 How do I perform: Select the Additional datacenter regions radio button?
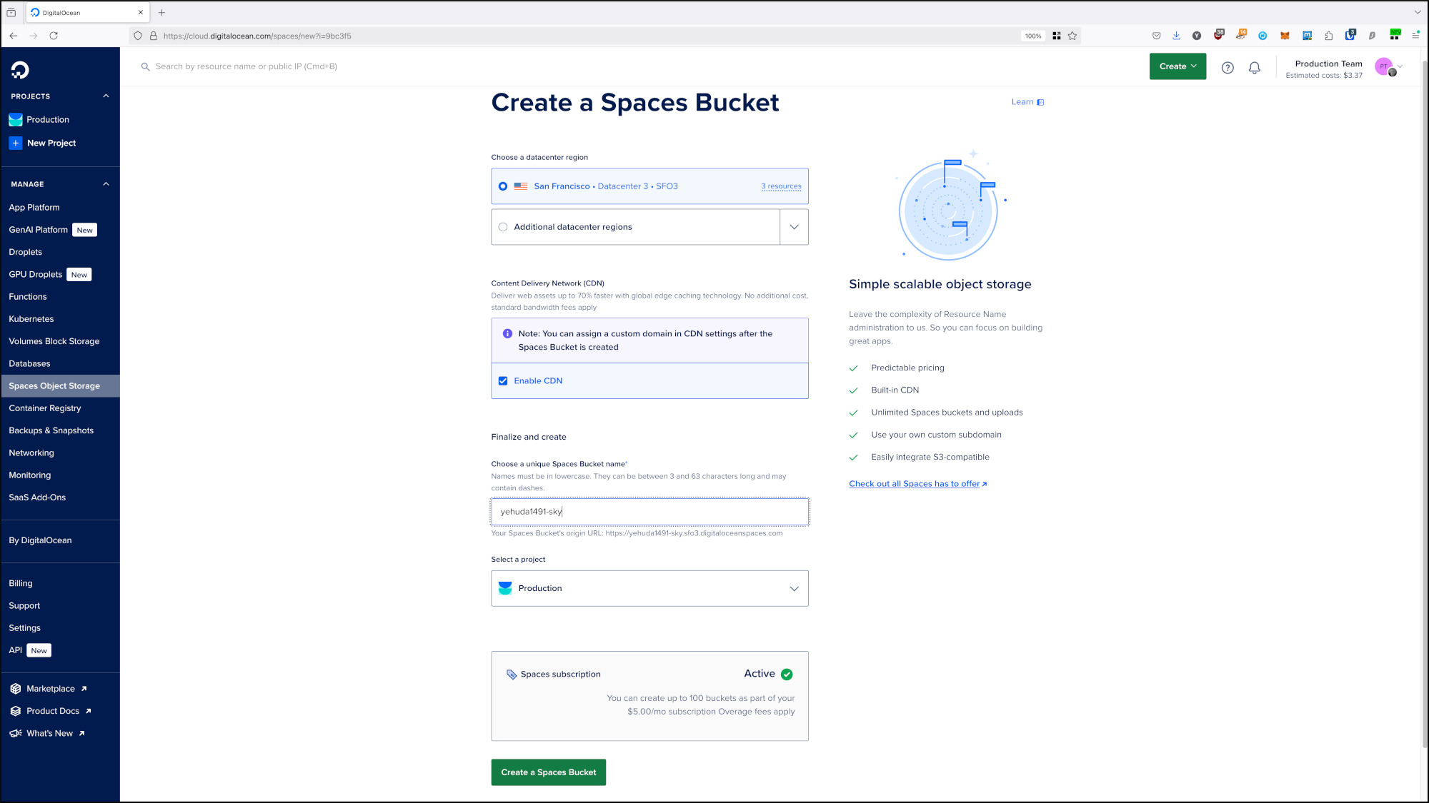[x=503, y=227]
